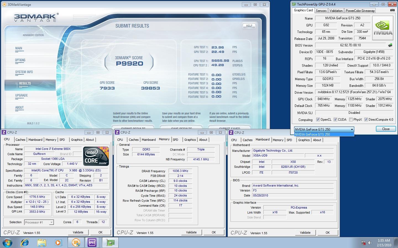Image resolution: width=398 pixels, height=248 pixels.
Task: Click the Intel Core i7 logo in CPU-Z
Action: tap(96, 156)
